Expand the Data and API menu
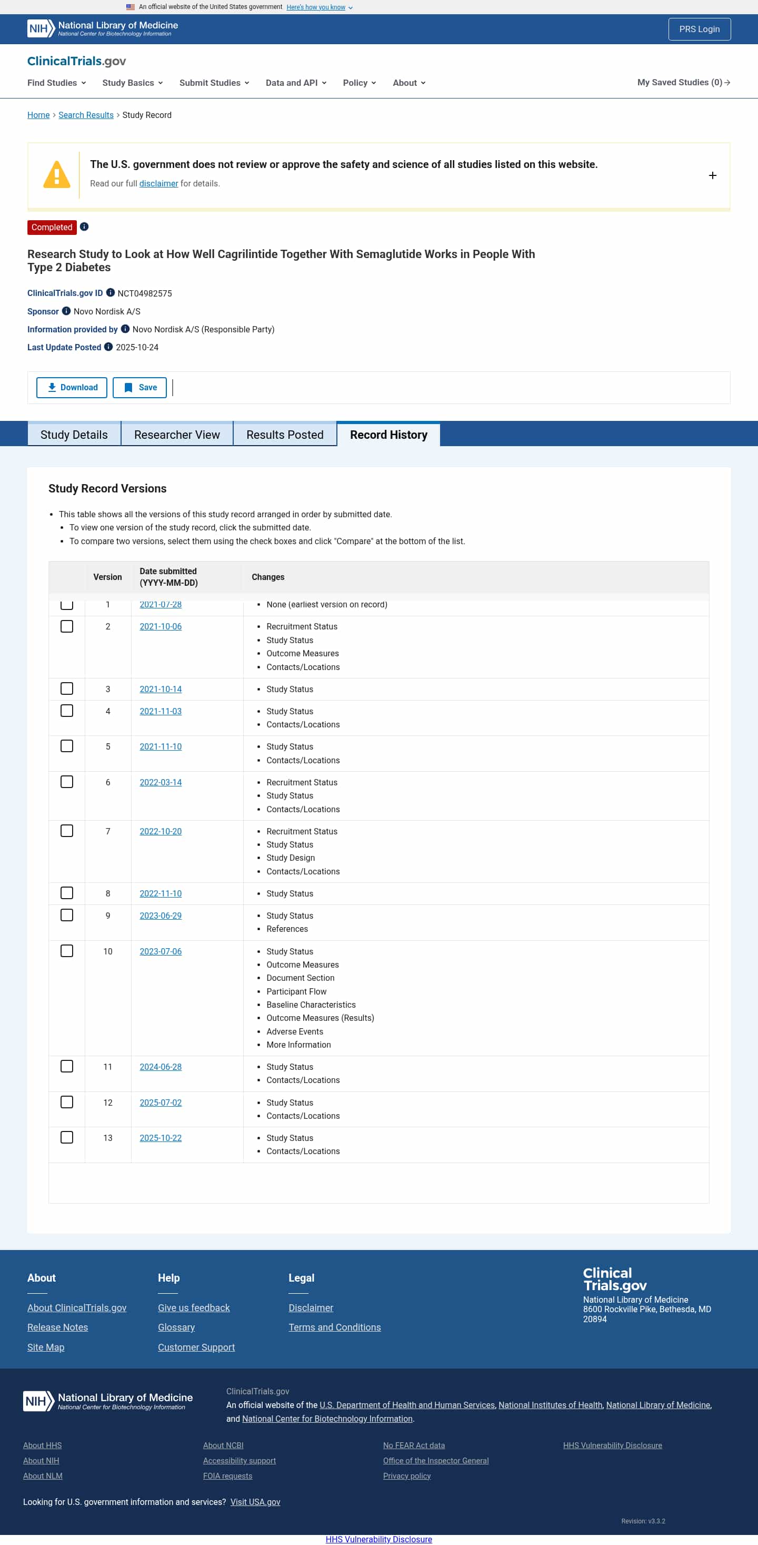Viewport: 758px width, 1545px height. tap(296, 83)
